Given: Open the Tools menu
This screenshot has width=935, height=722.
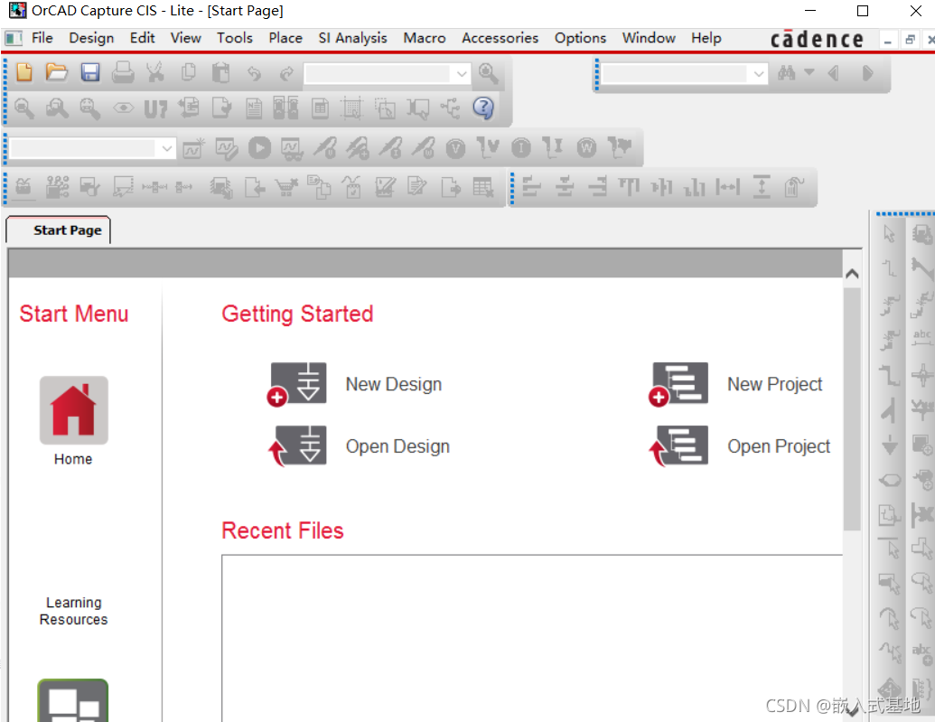Looking at the screenshot, I should (x=234, y=38).
